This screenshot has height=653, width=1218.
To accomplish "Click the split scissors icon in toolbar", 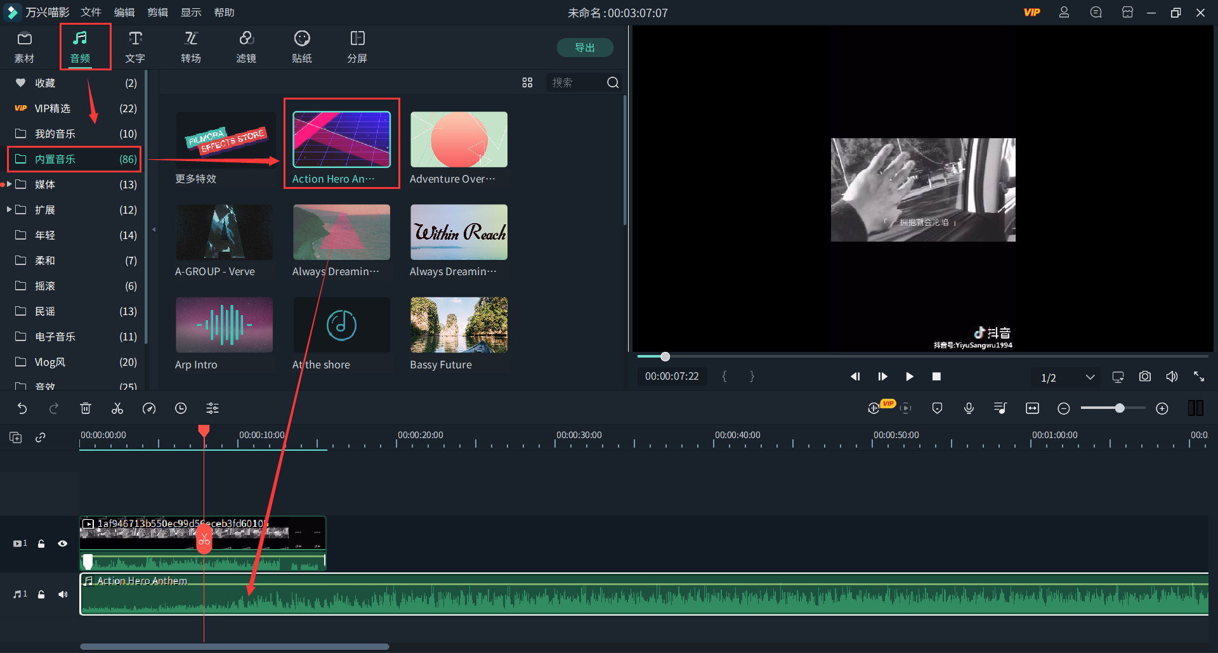I will point(117,408).
